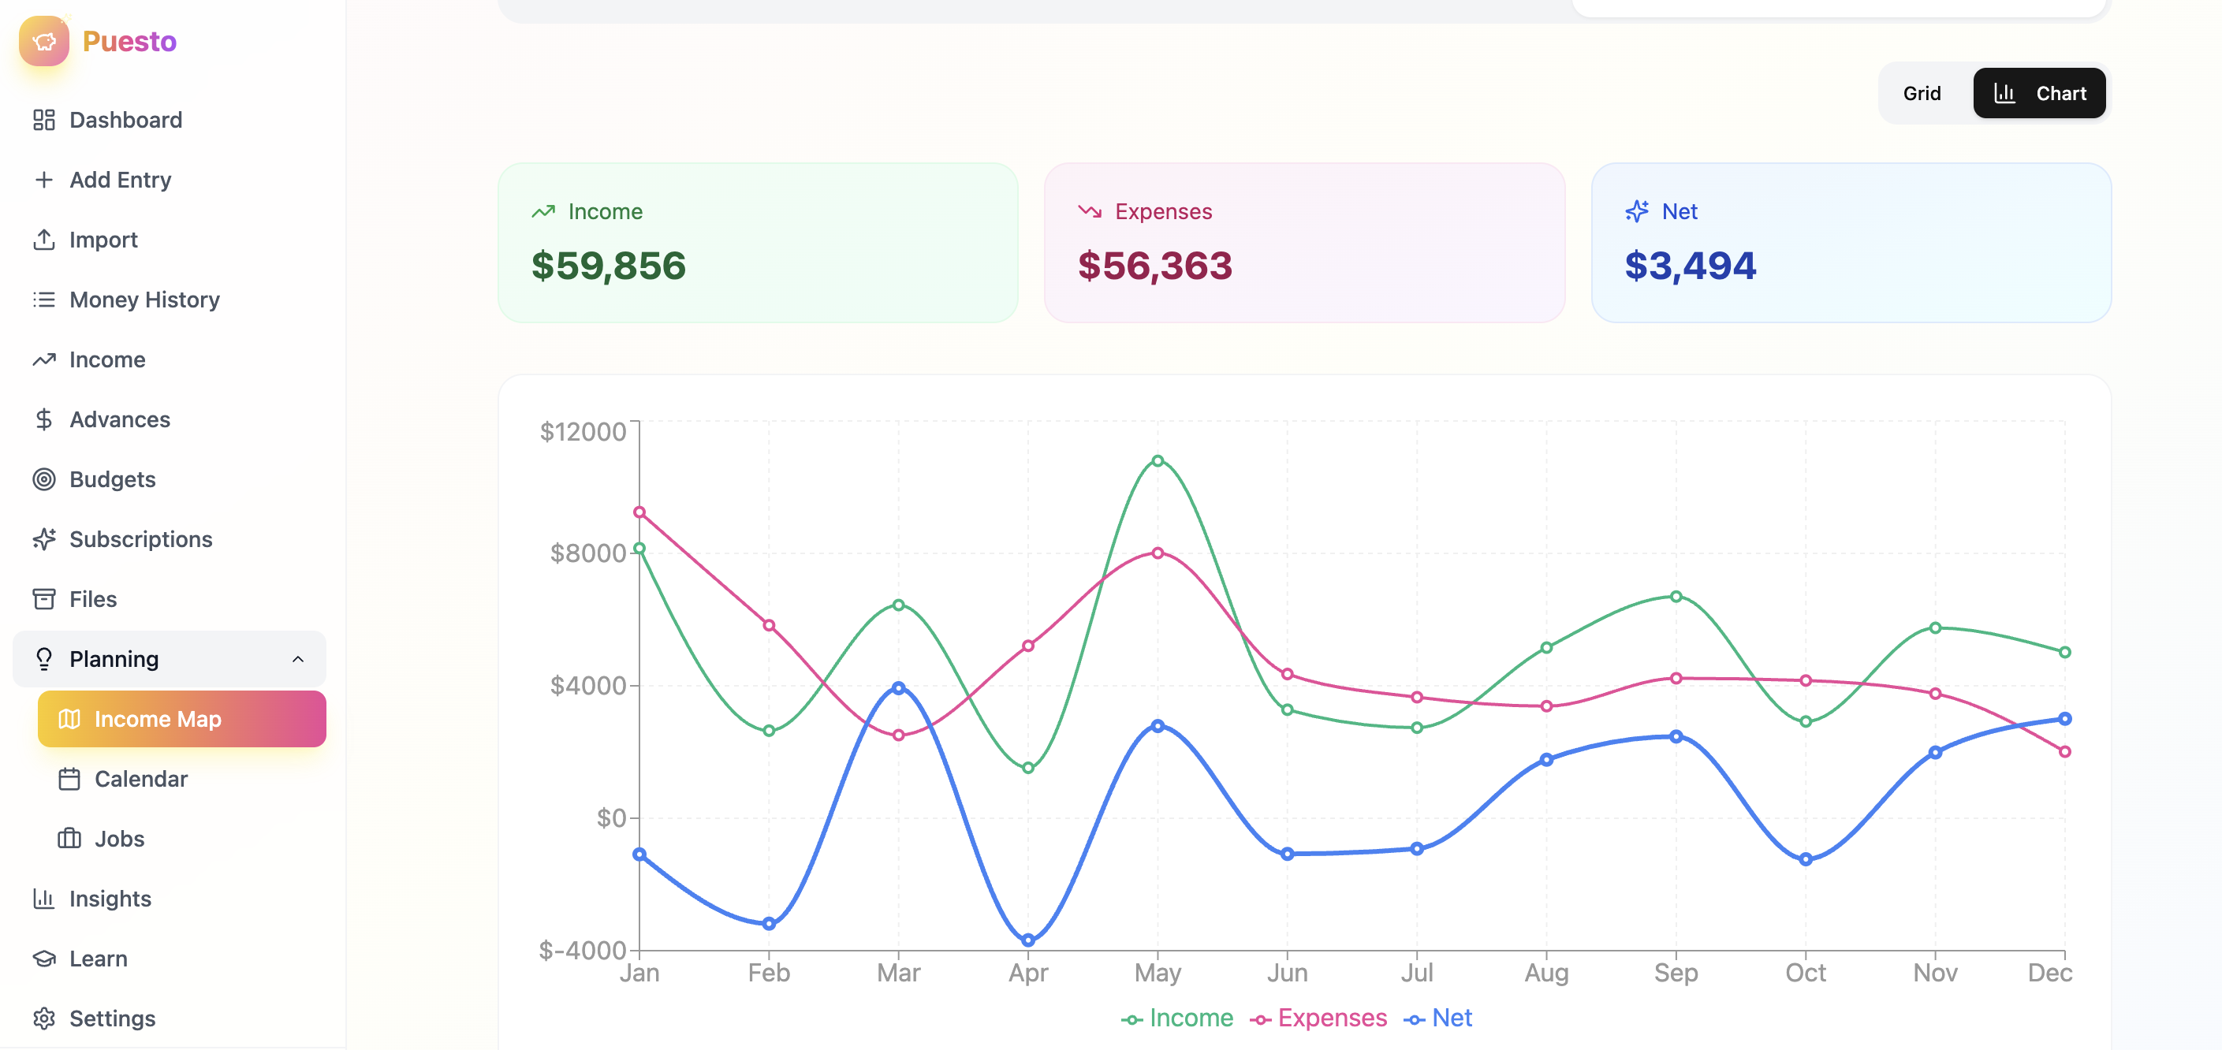The height and width of the screenshot is (1050, 2222).
Task: Click the May income data point
Action: coord(1158,461)
